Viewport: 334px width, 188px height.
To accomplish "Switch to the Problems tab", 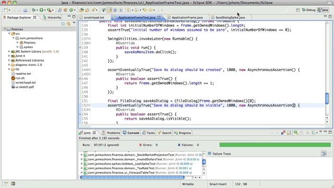I will click(x=111, y=133).
